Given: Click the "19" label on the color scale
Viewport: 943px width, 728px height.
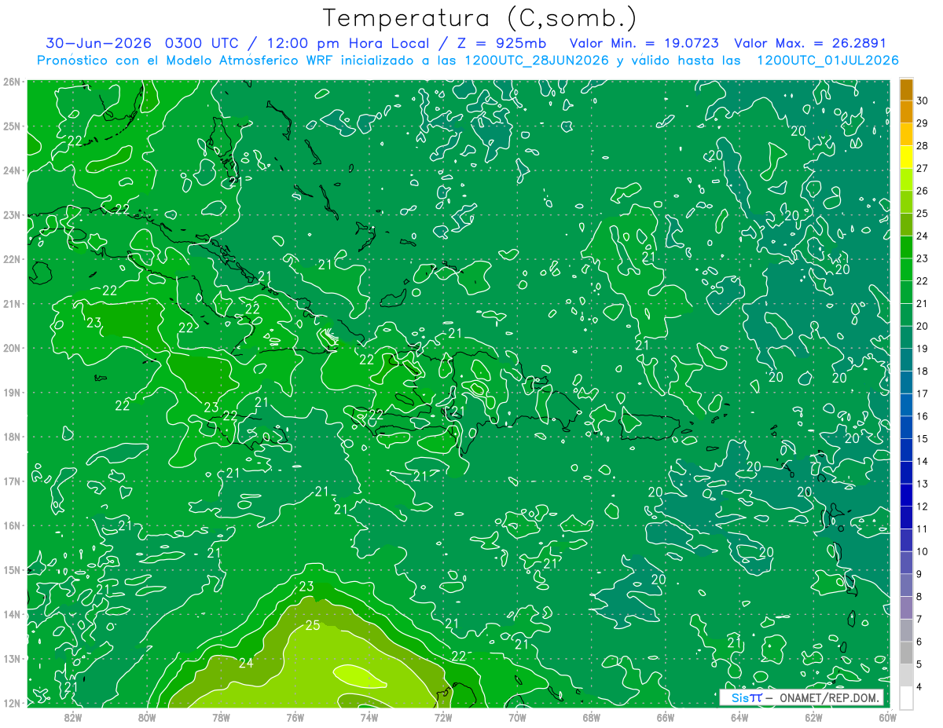Looking at the screenshot, I should 923,348.
